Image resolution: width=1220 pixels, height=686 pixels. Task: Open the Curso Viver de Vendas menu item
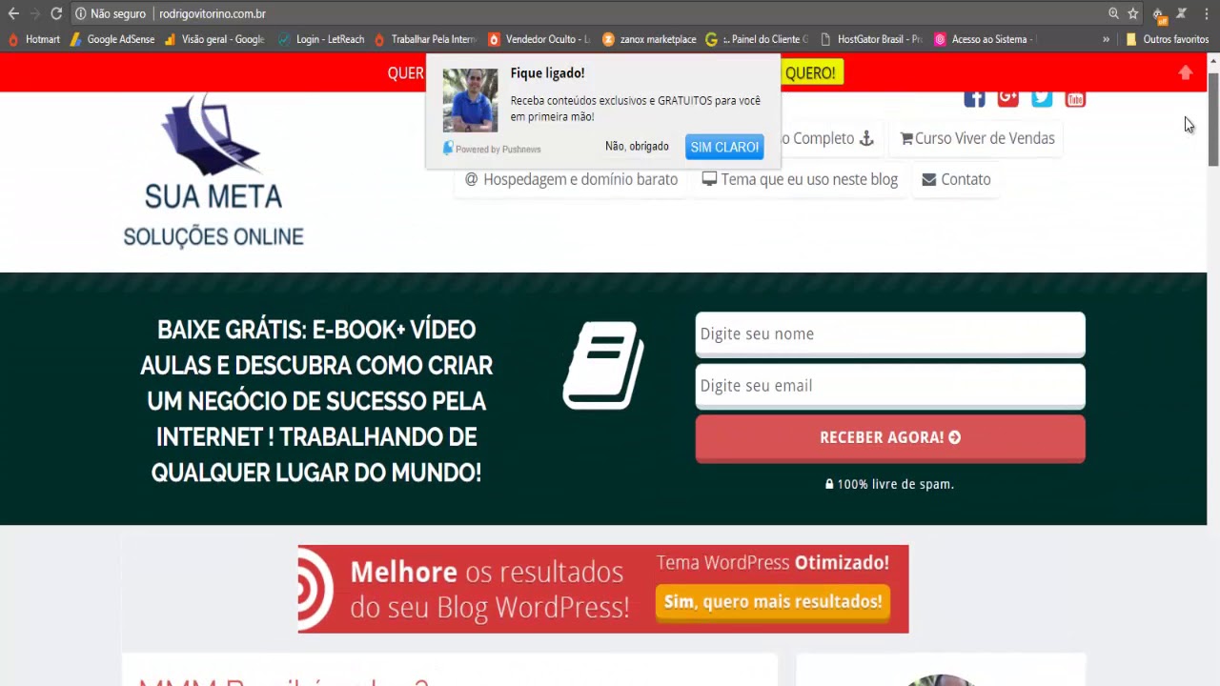[978, 138]
